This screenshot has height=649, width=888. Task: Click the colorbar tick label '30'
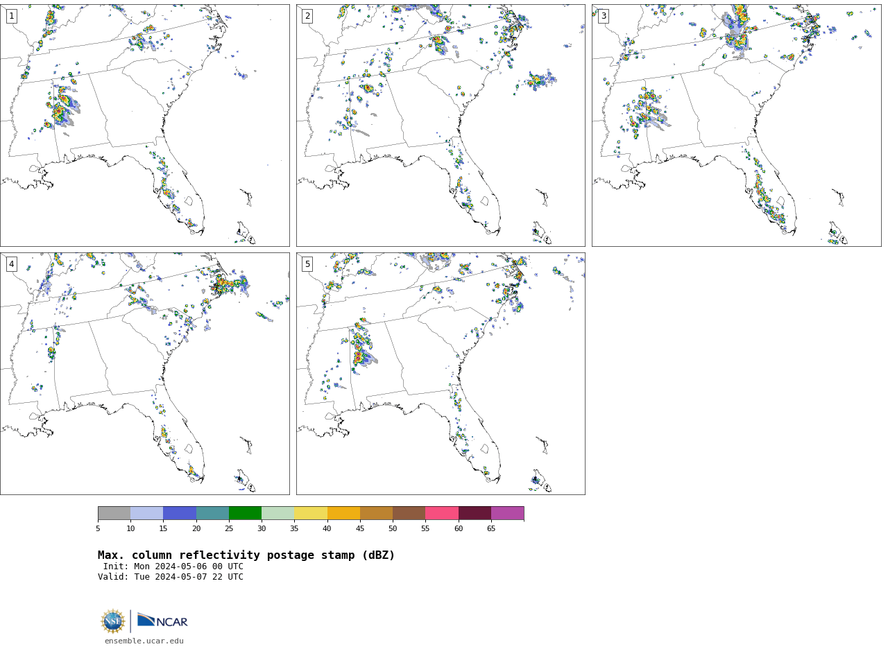pos(262,529)
